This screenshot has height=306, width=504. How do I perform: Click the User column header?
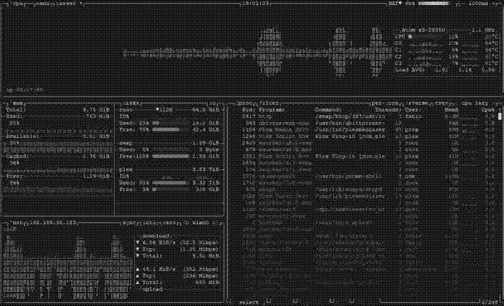pyautogui.click(x=412, y=110)
